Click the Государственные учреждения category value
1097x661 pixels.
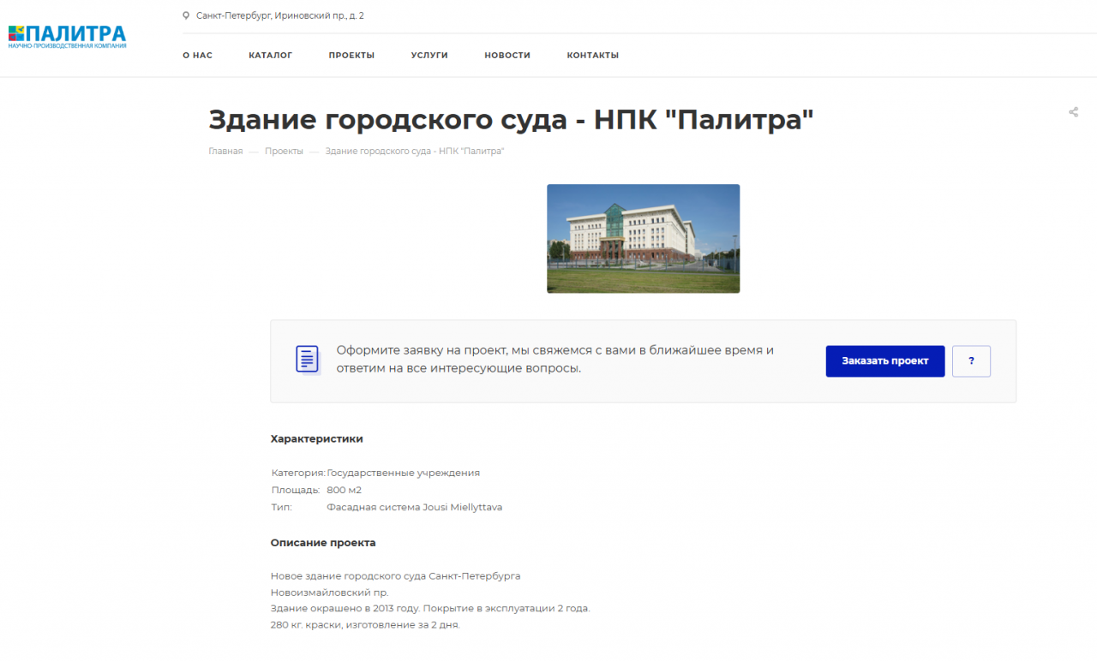click(403, 473)
